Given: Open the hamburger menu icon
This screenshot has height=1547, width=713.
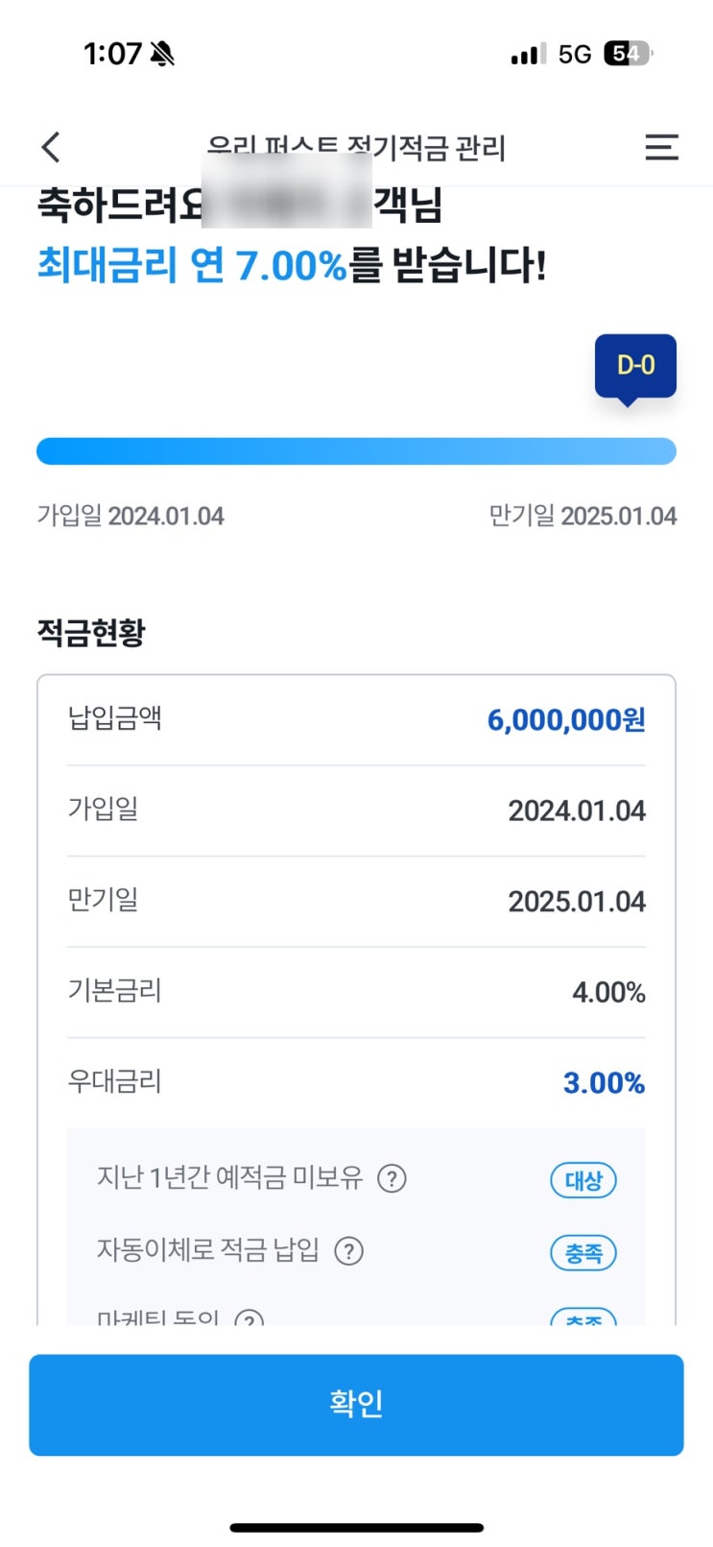Looking at the screenshot, I should click(661, 147).
